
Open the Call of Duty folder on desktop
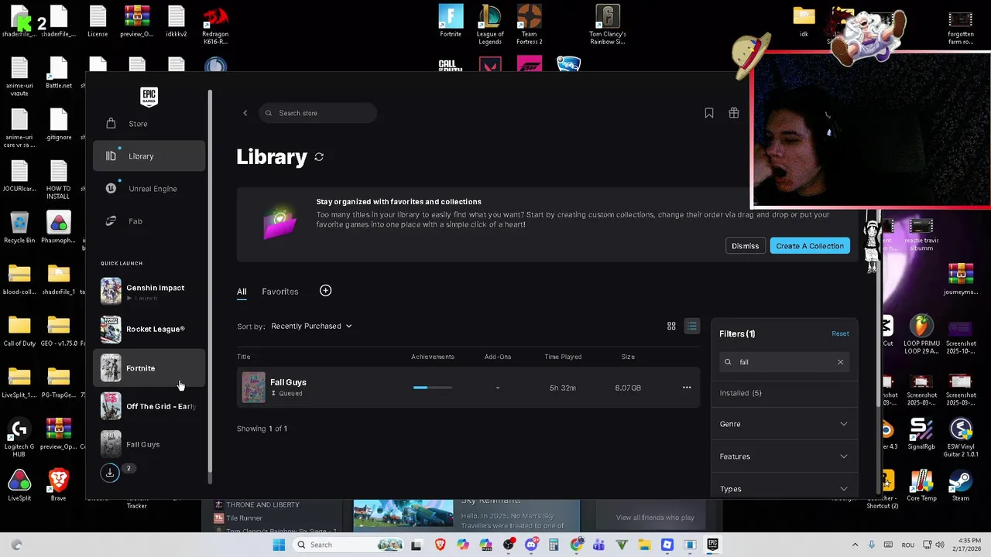coord(19,331)
